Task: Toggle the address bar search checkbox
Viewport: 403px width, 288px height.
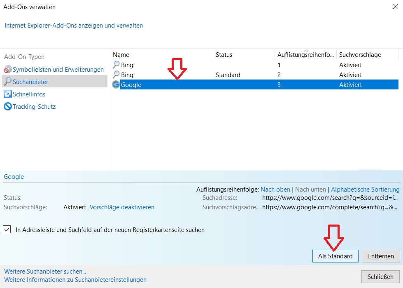Action: tap(7, 229)
